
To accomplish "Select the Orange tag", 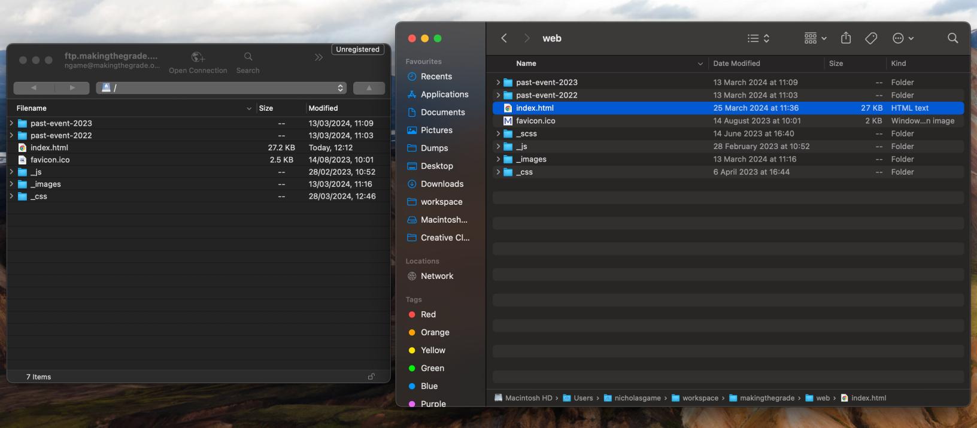I will pos(435,333).
